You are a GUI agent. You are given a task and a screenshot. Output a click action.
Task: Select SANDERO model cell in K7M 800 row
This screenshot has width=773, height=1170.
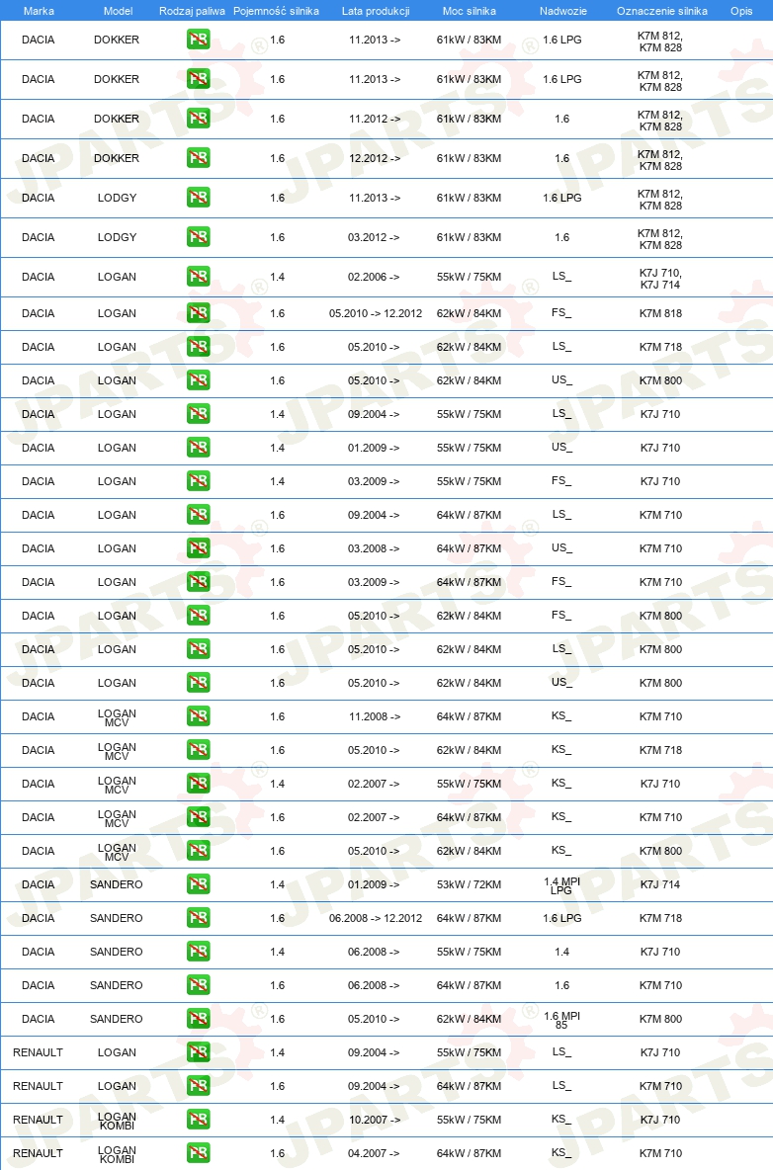[117, 1019]
